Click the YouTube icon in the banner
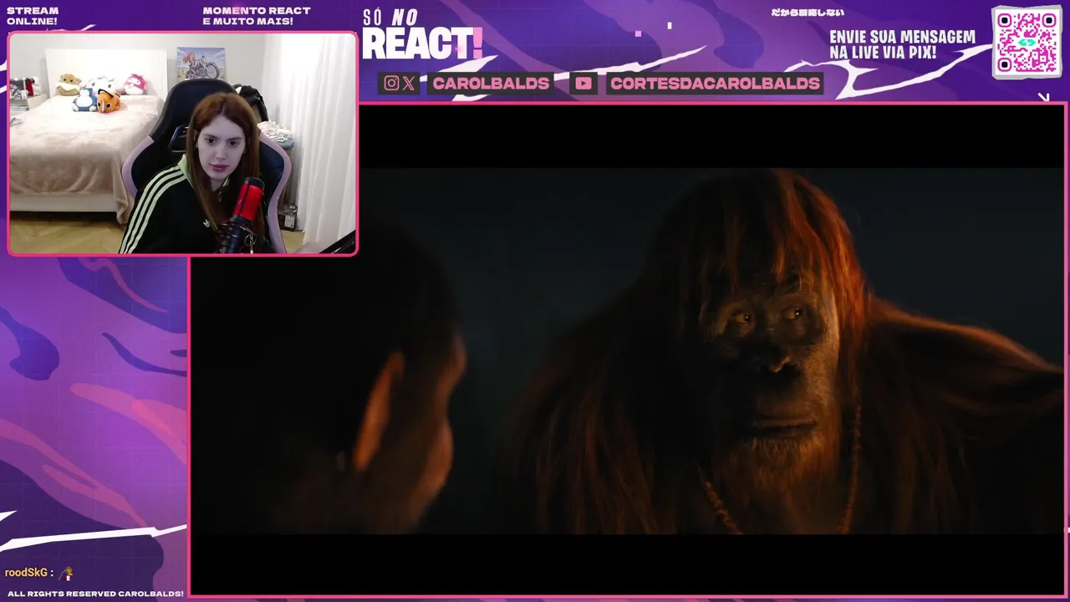The height and width of the screenshot is (602, 1070). [x=583, y=83]
